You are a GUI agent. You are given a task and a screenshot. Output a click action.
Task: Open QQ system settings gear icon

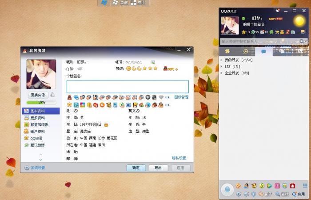pyautogui.click(x=239, y=194)
